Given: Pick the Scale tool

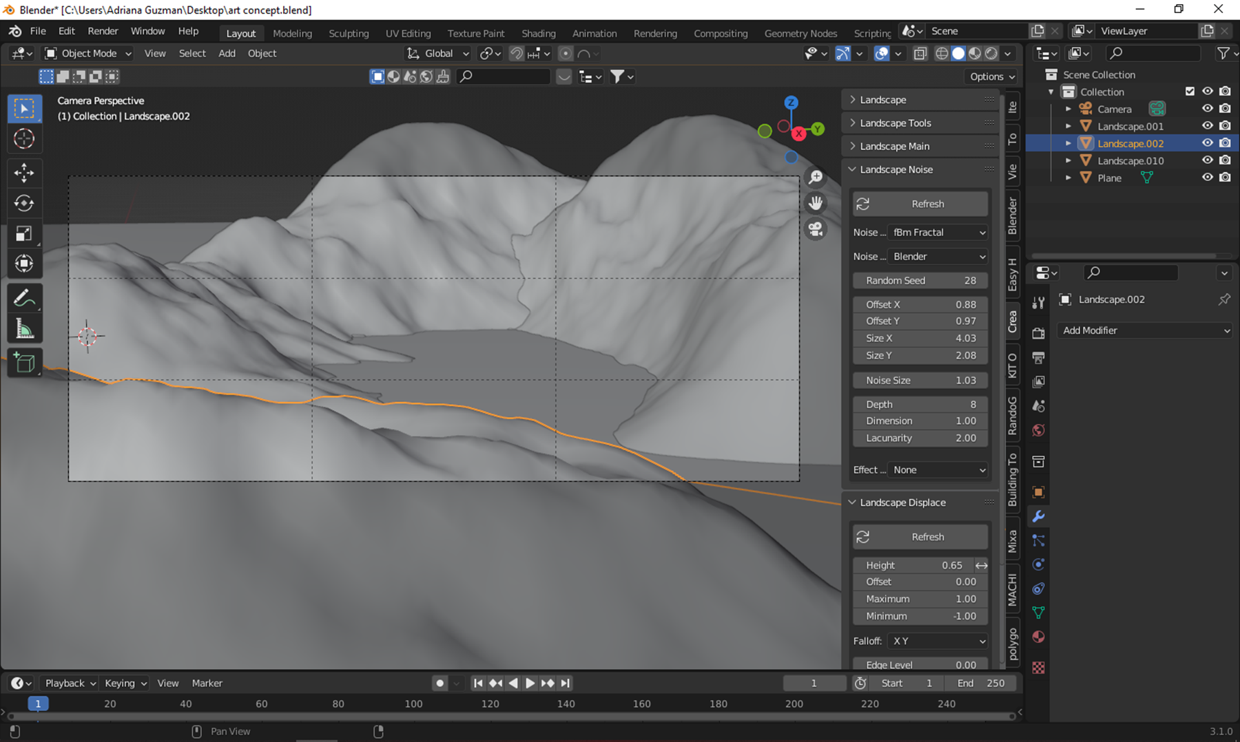Looking at the screenshot, I should (x=24, y=233).
